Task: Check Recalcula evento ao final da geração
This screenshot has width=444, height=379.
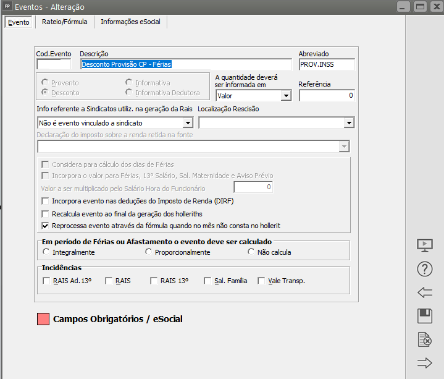Action: pos(45,213)
